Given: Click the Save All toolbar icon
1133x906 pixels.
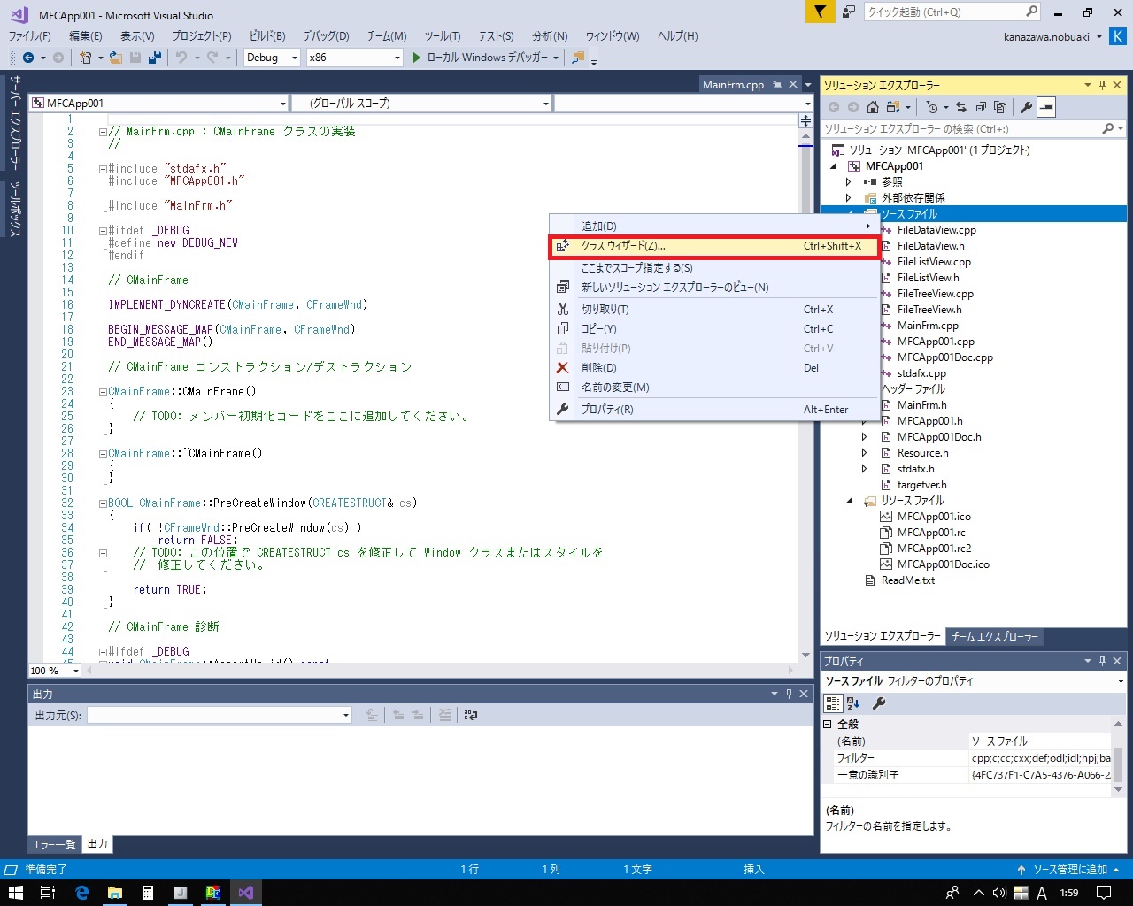Looking at the screenshot, I should pyautogui.click(x=155, y=58).
